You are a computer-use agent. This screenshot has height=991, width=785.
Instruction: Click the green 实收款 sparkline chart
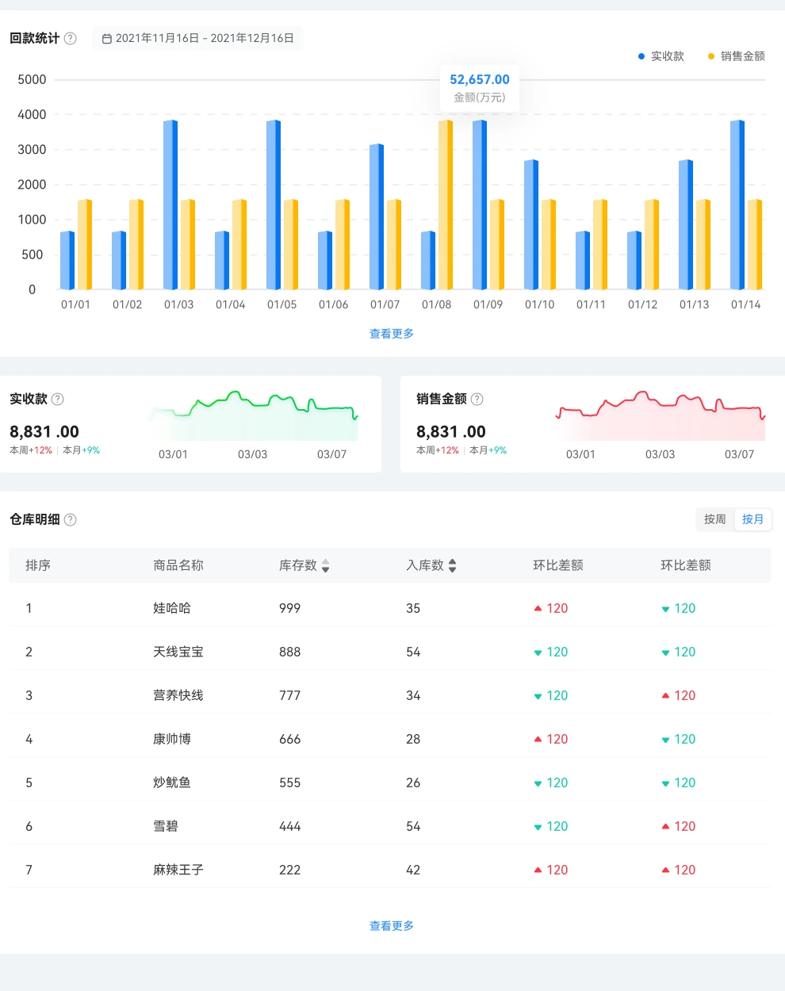click(254, 415)
